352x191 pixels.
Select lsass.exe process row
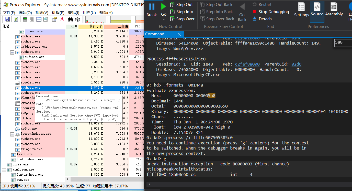tap(72, 154)
